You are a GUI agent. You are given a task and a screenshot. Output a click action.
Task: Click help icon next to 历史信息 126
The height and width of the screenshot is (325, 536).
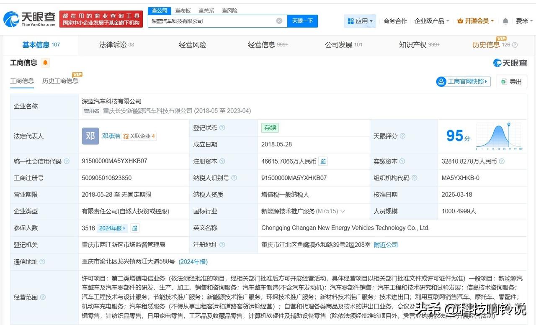coord(515,45)
